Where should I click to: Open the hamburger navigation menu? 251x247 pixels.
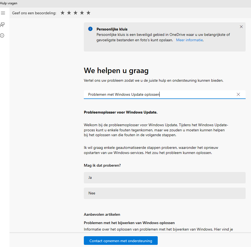[x=3, y=13]
